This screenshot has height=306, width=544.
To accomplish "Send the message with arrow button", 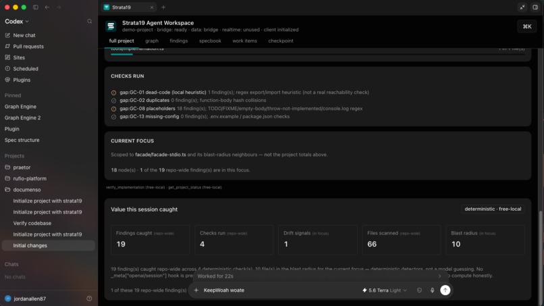I will point(445,290).
